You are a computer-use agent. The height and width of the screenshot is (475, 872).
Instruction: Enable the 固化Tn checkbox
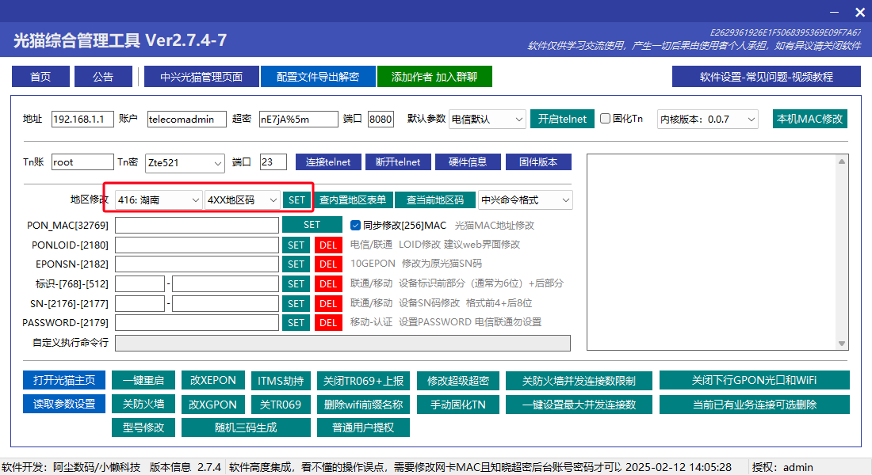606,118
